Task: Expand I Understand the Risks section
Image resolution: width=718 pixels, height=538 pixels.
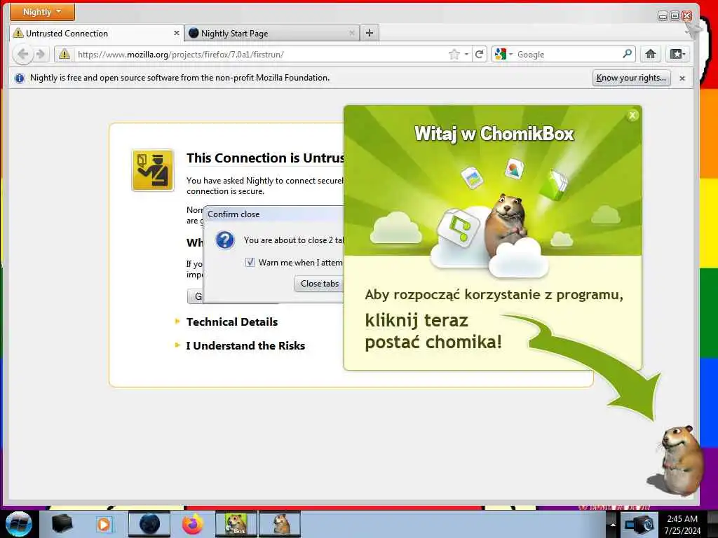Action: point(245,346)
